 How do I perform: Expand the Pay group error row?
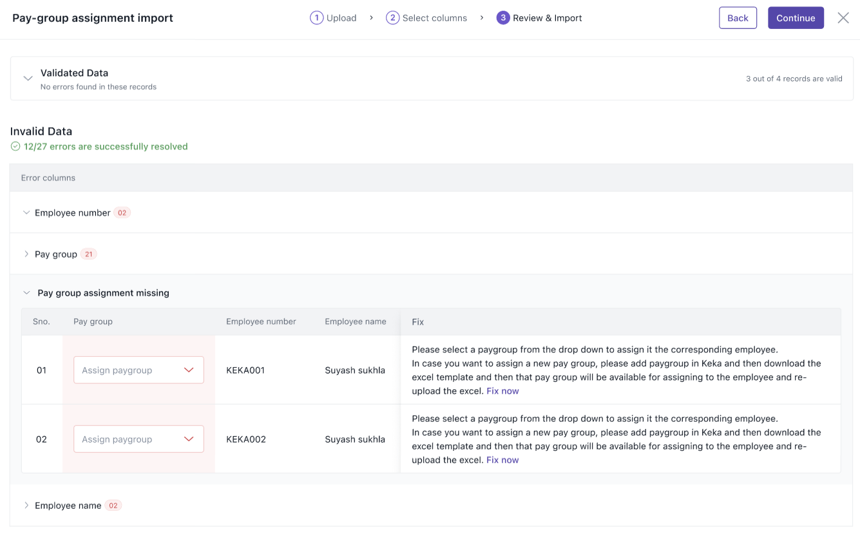click(26, 254)
